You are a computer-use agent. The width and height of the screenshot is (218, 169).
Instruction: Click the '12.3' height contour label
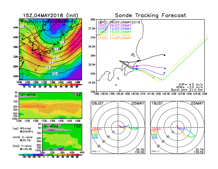[49, 67]
